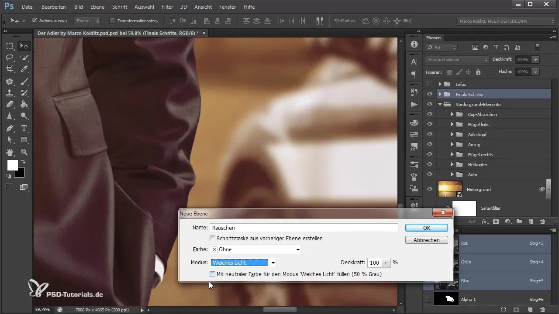The height and width of the screenshot is (314, 559).
Task: Open Deckkraft slider arrow in dialog
Action: point(385,263)
